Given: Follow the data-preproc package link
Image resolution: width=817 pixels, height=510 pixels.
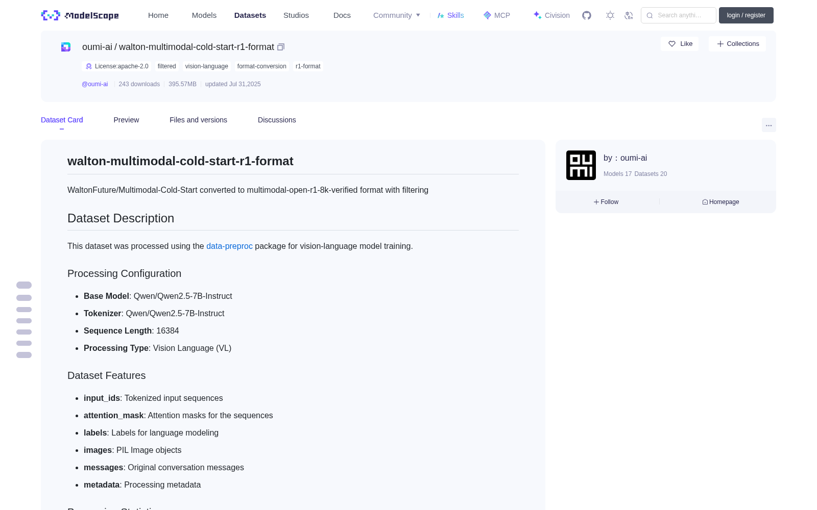Looking at the screenshot, I should 229,246.
